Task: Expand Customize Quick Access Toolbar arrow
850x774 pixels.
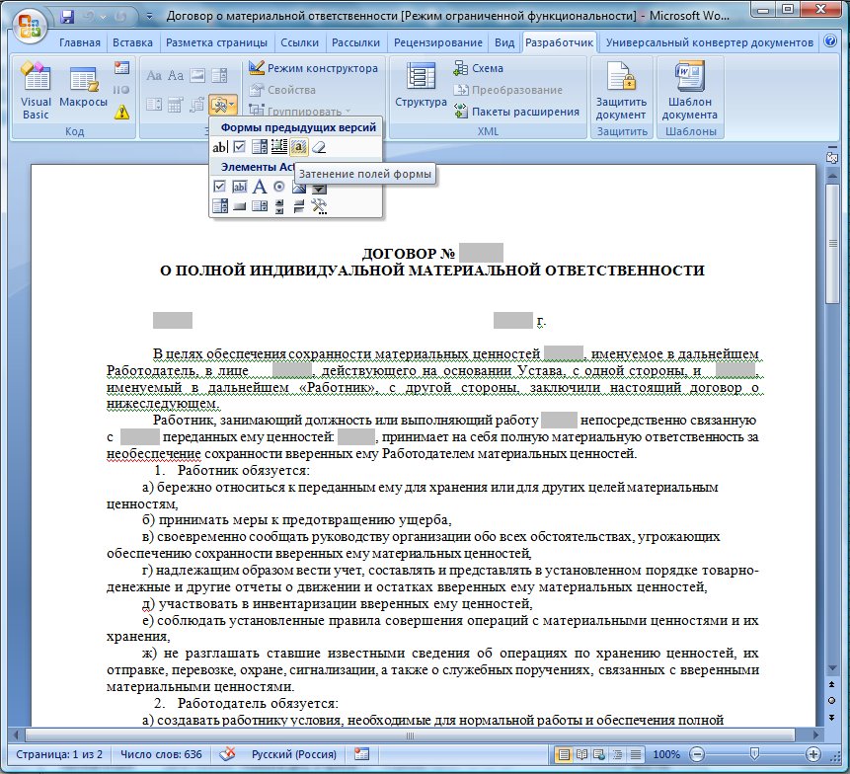Action: 149,17
